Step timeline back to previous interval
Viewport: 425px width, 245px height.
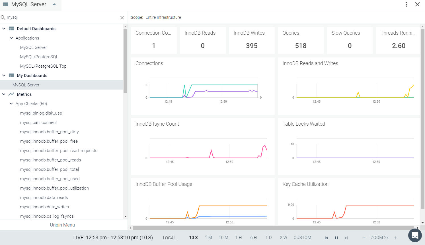click(326, 238)
